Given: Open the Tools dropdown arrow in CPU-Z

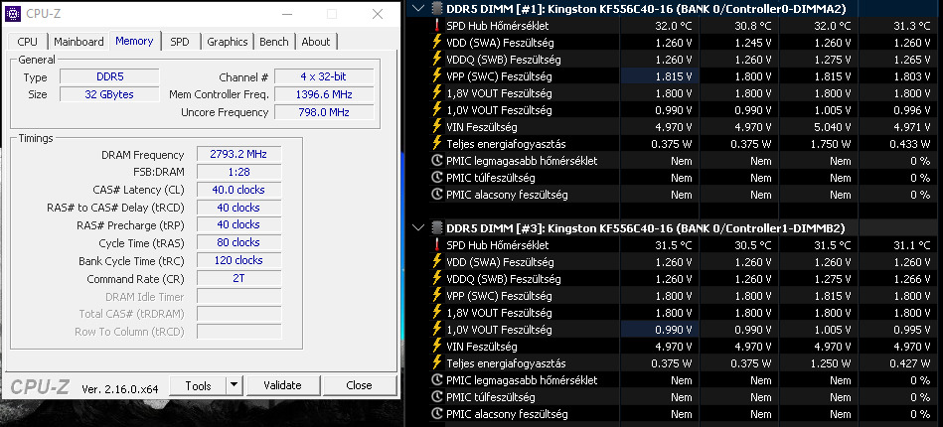Looking at the screenshot, I should pos(234,385).
